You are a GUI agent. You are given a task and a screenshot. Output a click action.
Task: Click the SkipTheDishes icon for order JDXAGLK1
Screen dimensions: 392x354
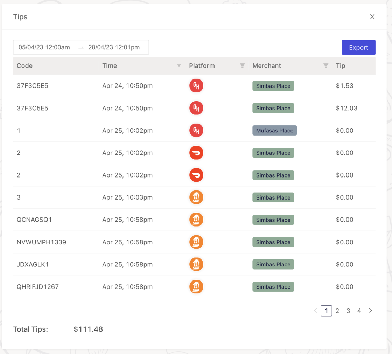click(x=196, y=264)
